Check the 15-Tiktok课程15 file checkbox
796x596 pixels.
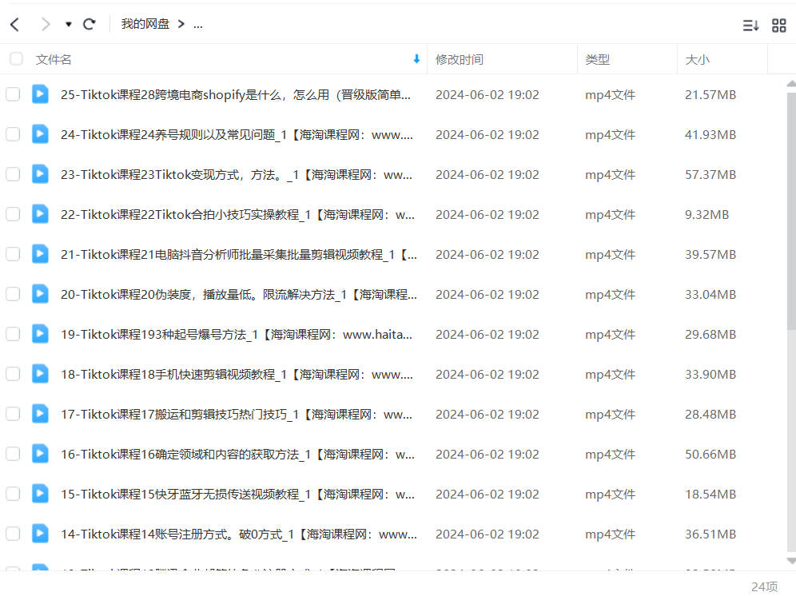pyautogui.click(x=13, y=495)
